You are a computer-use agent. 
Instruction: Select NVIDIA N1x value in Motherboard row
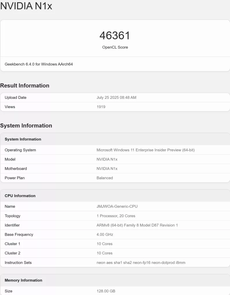tap(107, 169)
